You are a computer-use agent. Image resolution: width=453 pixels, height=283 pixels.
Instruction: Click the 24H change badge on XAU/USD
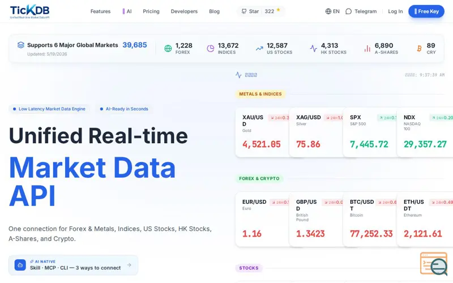[x=279, y=118]
